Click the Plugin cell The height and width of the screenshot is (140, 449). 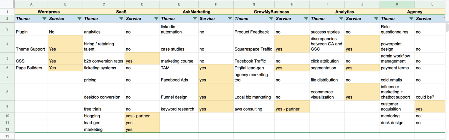click(x=31, y=29)
